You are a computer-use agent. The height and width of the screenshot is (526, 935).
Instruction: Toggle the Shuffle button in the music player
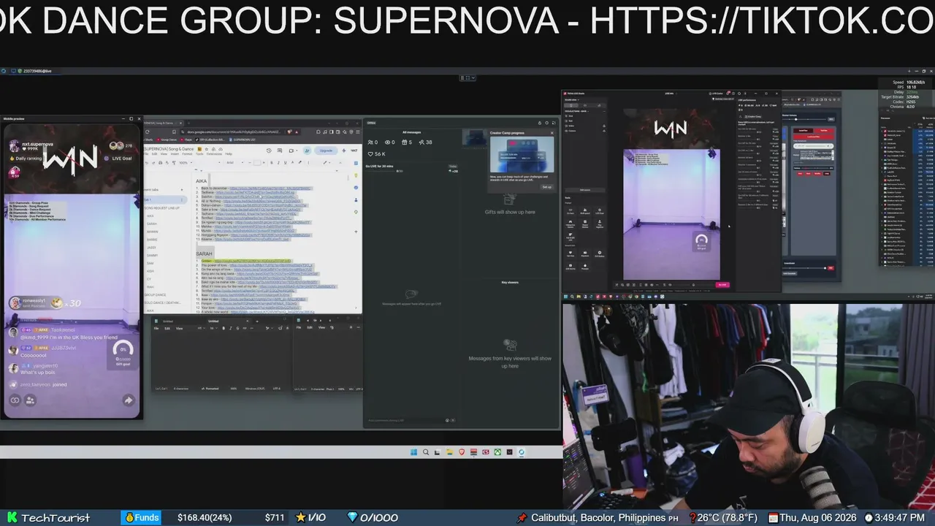tap(817, 174)
